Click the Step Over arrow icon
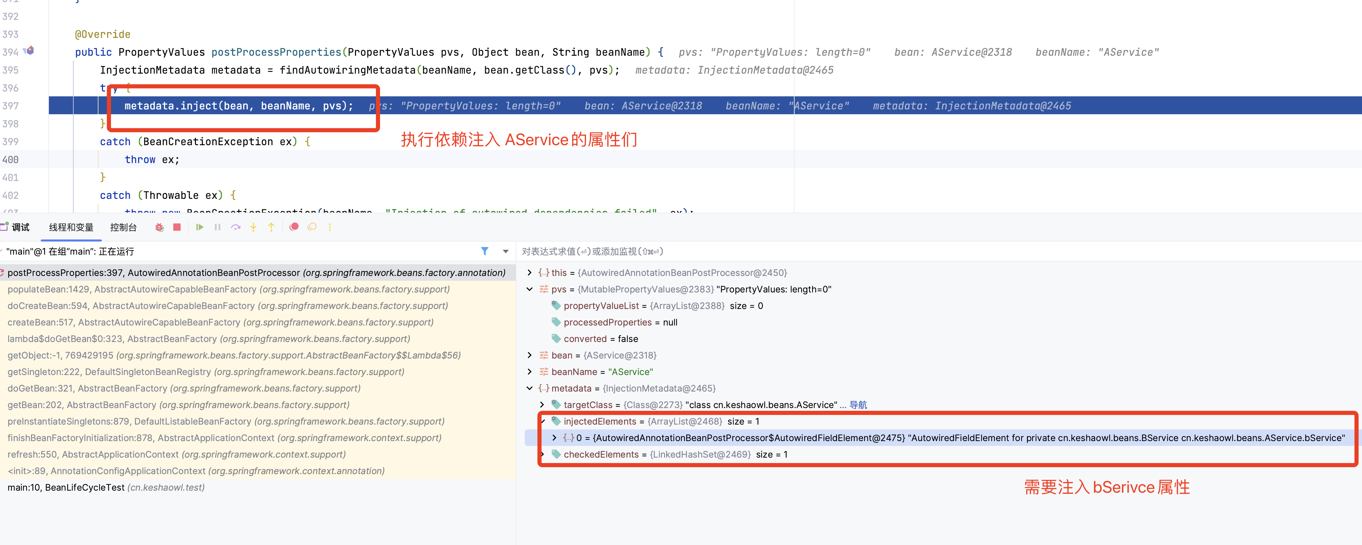This screenshot has height=545, width=1362. pyautogui.click(x=235, y=227)
